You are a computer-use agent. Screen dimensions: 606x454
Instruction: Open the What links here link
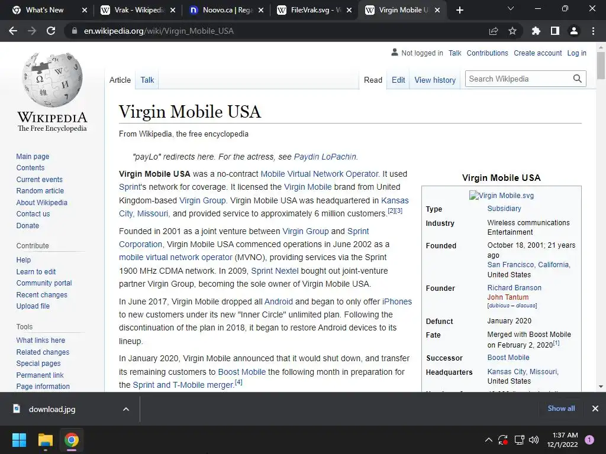click(x=41, y=340)
